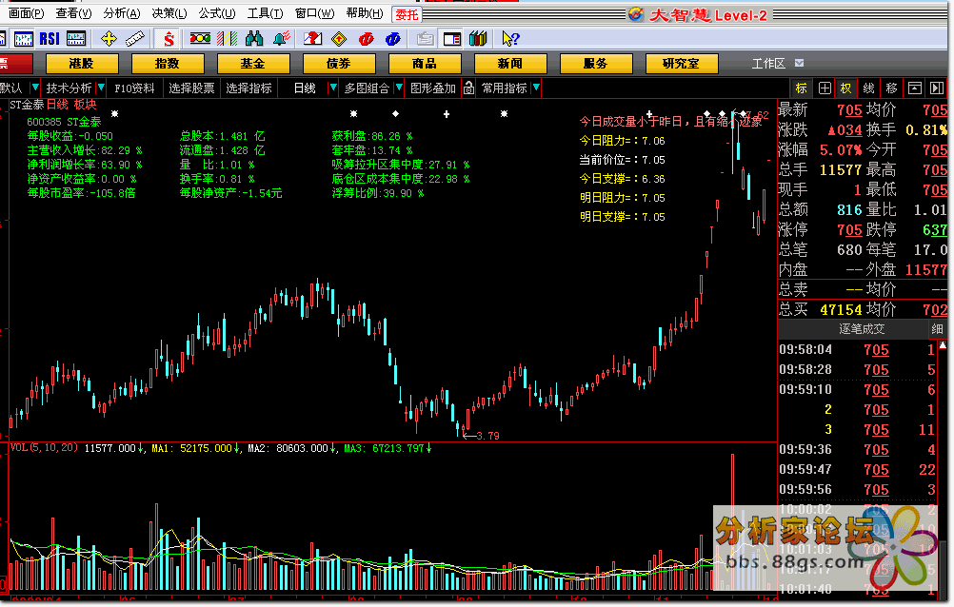This screenshot has width=954, height=607.
Task: Switch to the 新闻 tab
Action: (x=510, y=63)
